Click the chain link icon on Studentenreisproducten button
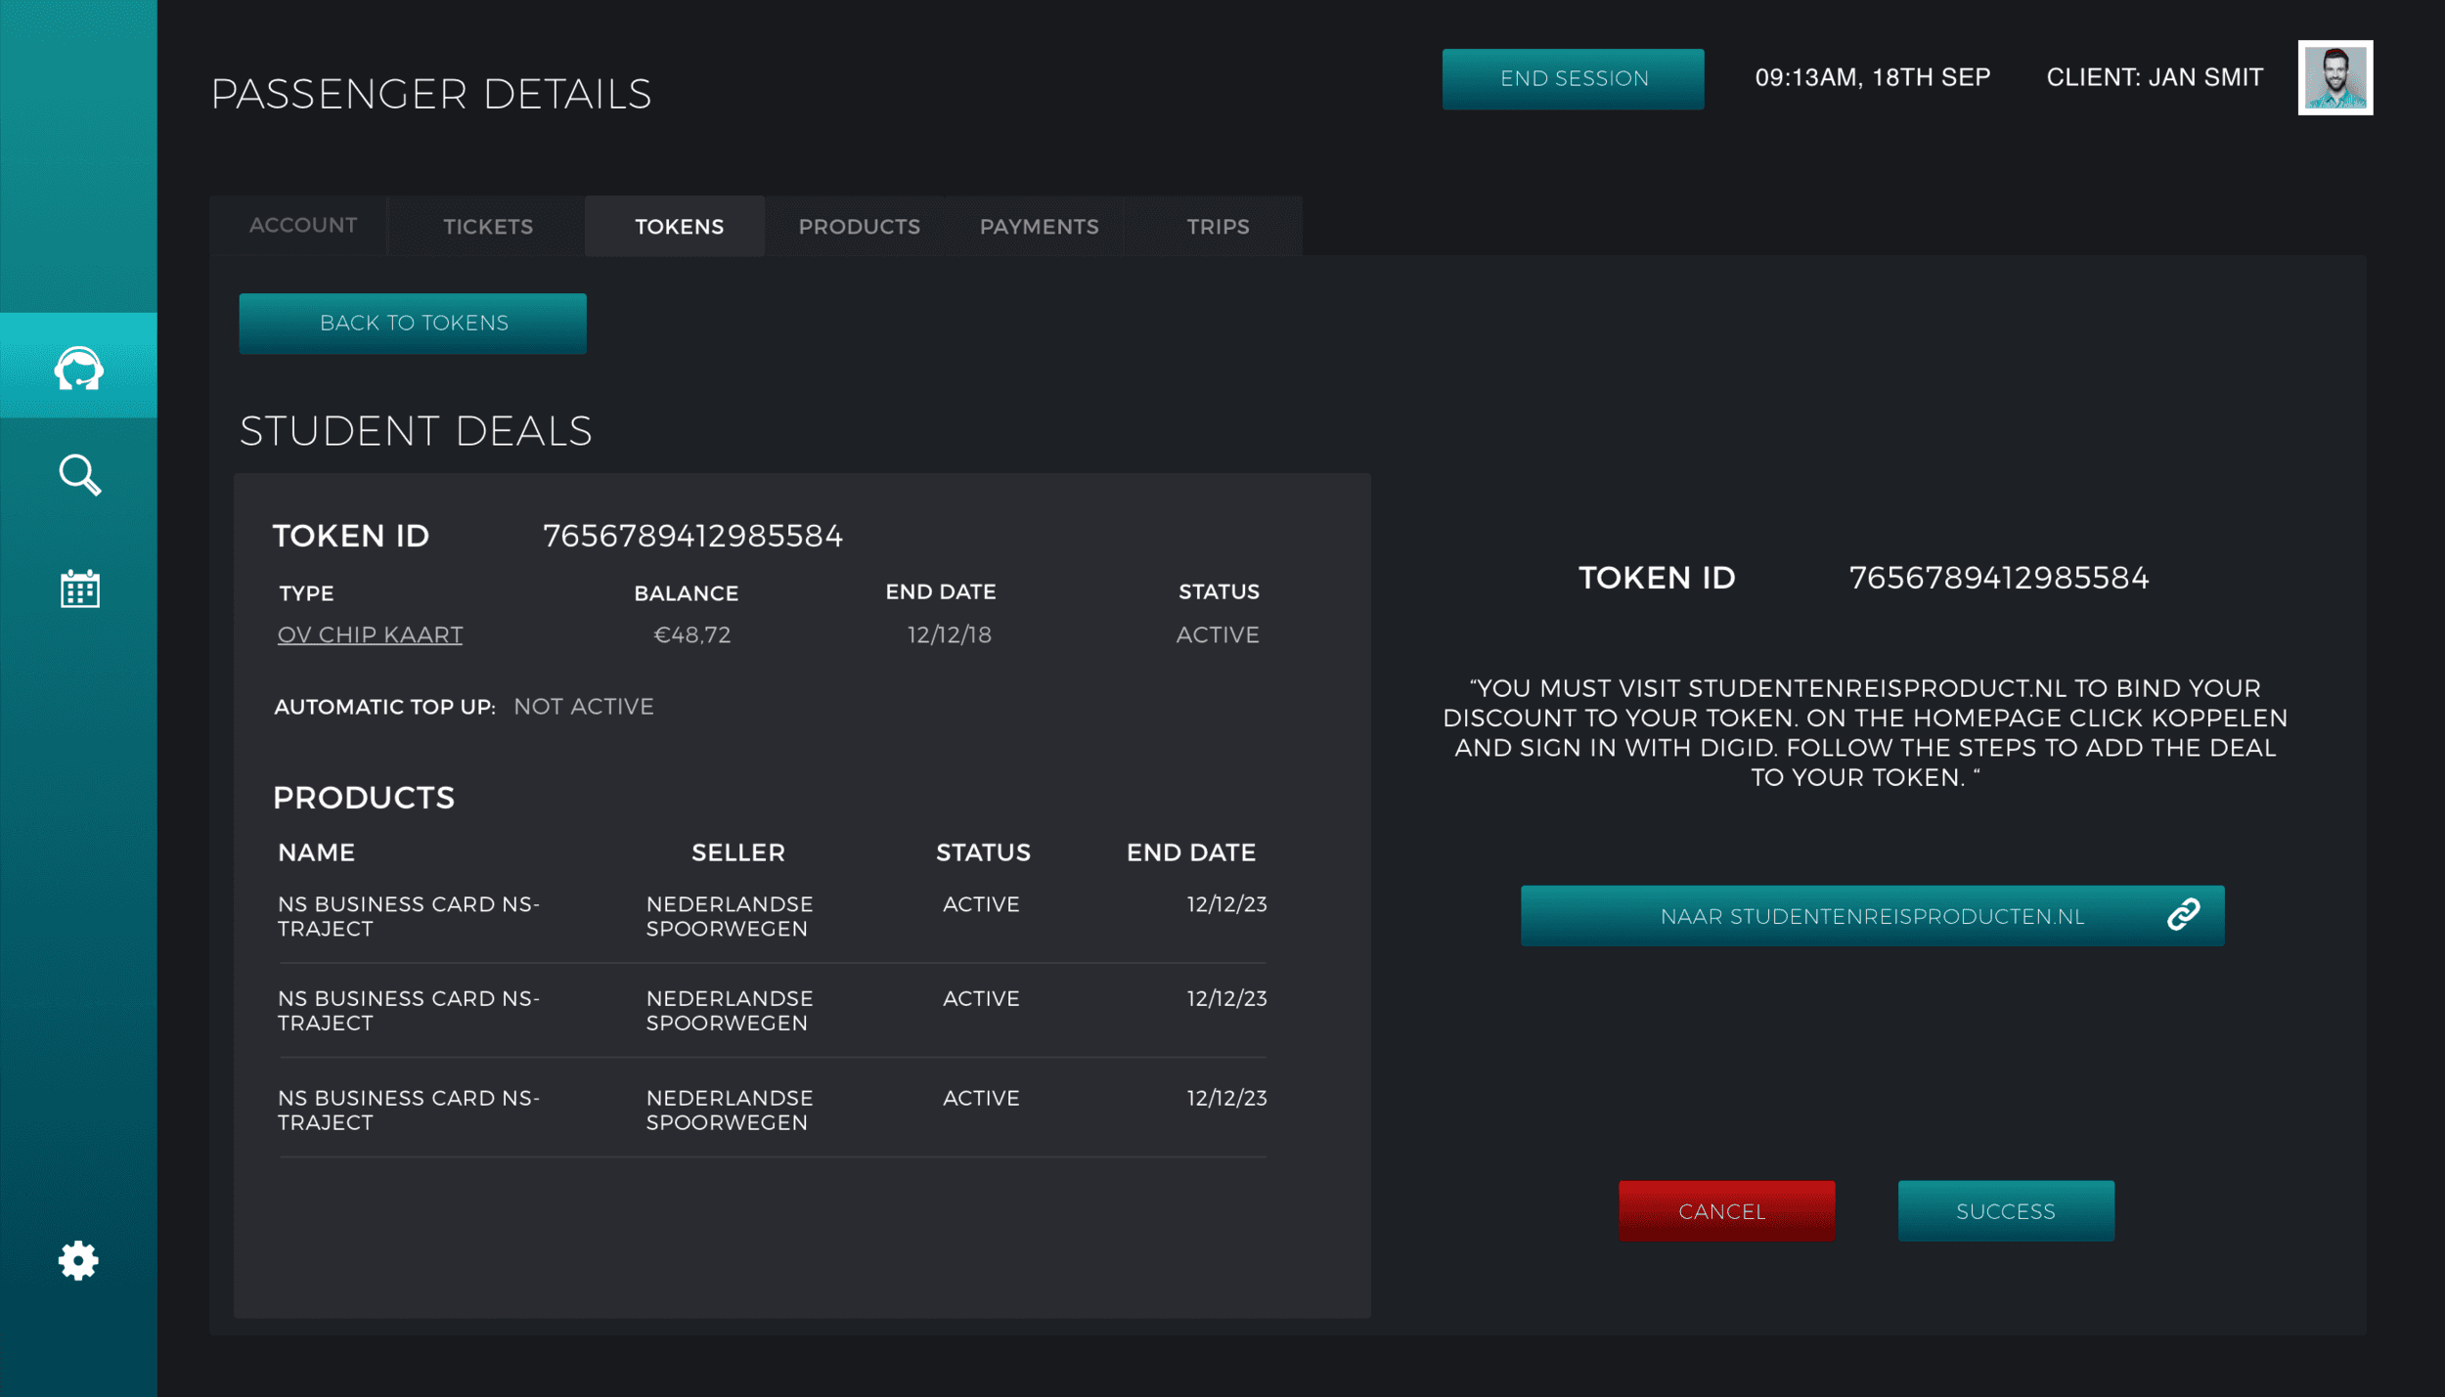This screenshot has width=2445, height=1397. click(2183, 915)
